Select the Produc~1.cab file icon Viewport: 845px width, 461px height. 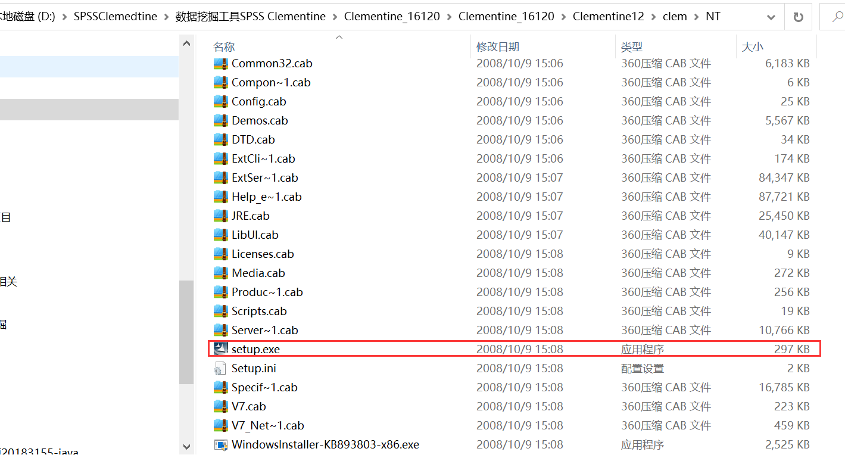pyautogui.click(x=221, y=292)
